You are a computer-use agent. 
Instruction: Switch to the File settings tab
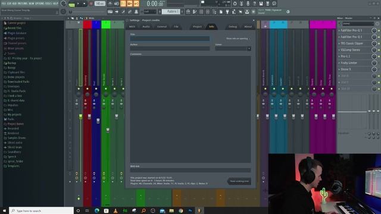[x=176, y=27]
